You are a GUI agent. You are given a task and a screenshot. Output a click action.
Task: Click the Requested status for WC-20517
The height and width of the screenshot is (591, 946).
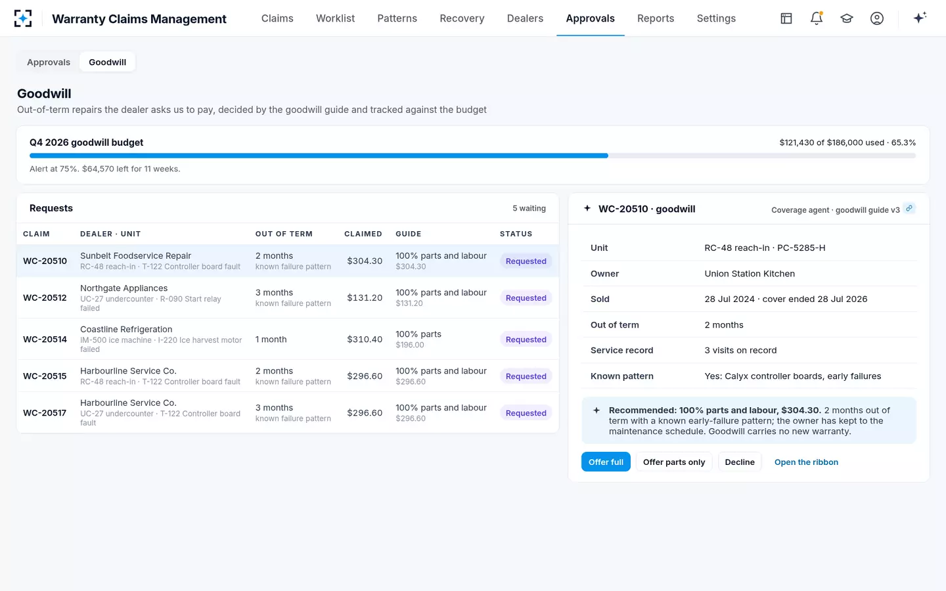[526, 413]
